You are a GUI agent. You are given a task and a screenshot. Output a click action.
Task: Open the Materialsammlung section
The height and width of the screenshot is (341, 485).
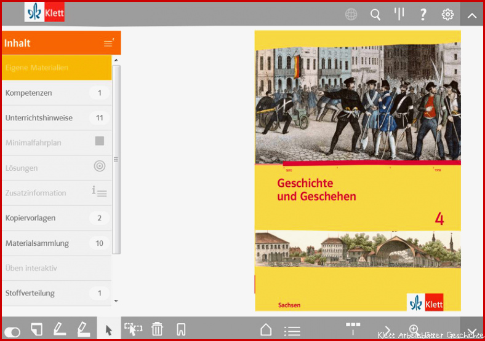[57, 243]
